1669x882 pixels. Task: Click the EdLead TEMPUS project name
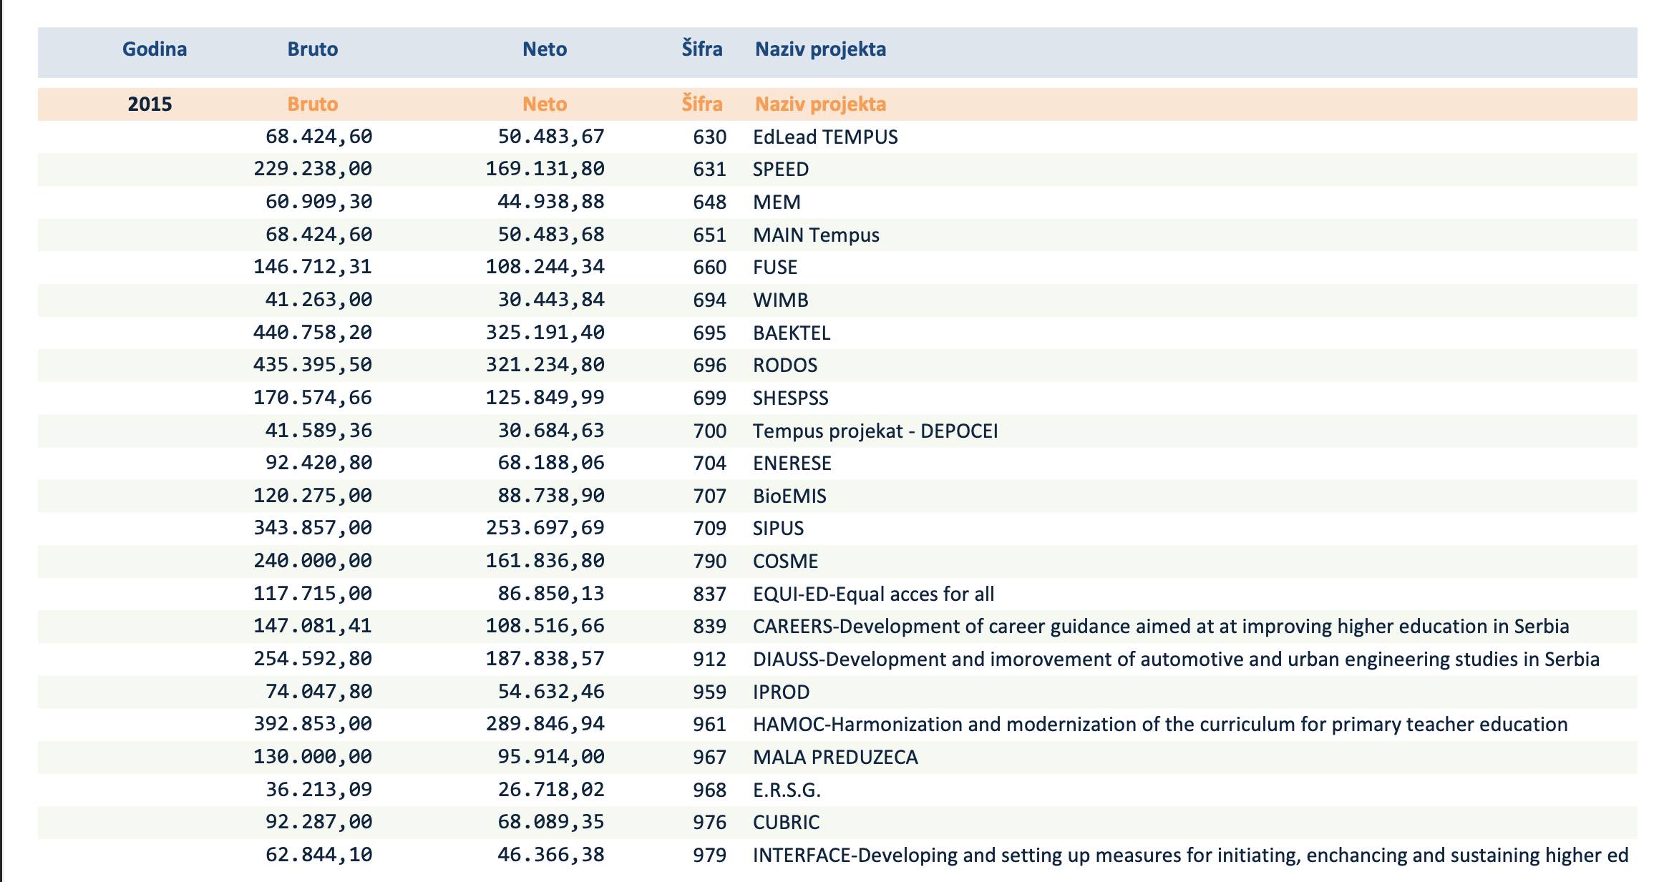point(824,137)
